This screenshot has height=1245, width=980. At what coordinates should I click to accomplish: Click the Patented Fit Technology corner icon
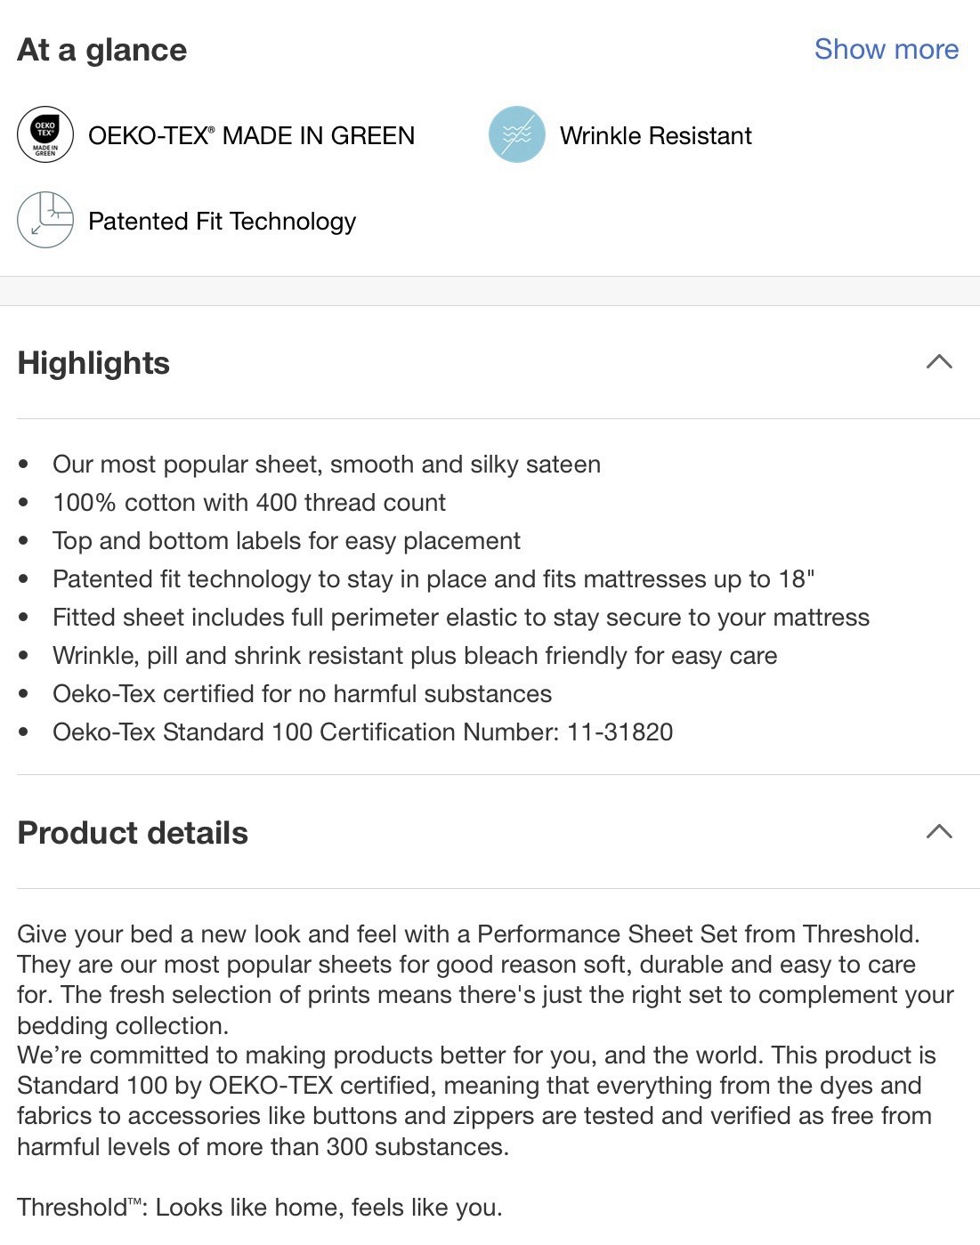[45, 220]
